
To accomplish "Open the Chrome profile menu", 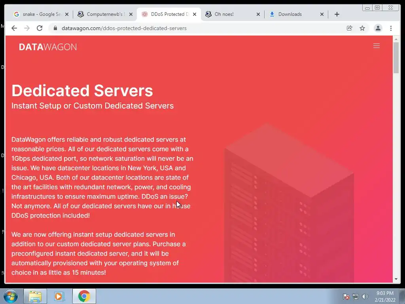I will pyautogui.click(x=378, y=28).
